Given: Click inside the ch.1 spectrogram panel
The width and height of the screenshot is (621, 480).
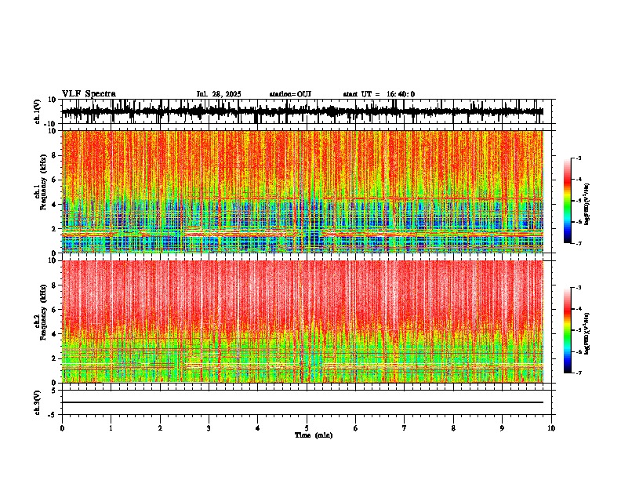Looking at the screenshot, I should tap(303, 191).
